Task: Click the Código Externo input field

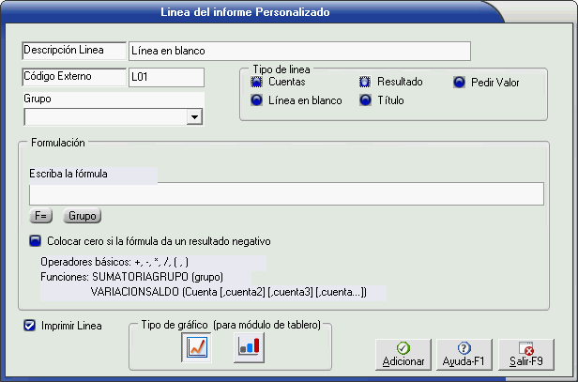Action: (x=165, y=77)
